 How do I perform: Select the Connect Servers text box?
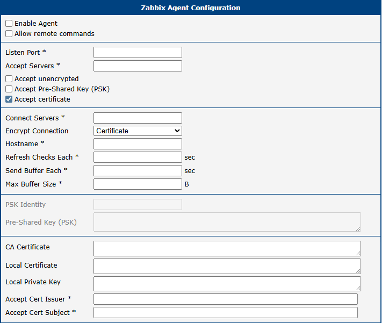(138, 118)
